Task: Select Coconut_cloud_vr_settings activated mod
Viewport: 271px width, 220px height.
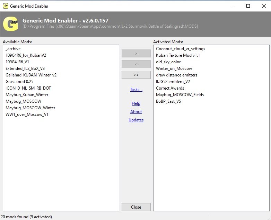Action: [181, 49]
